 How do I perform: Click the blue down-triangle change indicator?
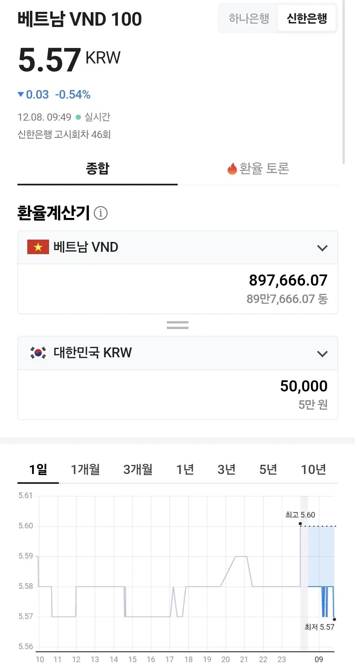(x=21, y=94)
